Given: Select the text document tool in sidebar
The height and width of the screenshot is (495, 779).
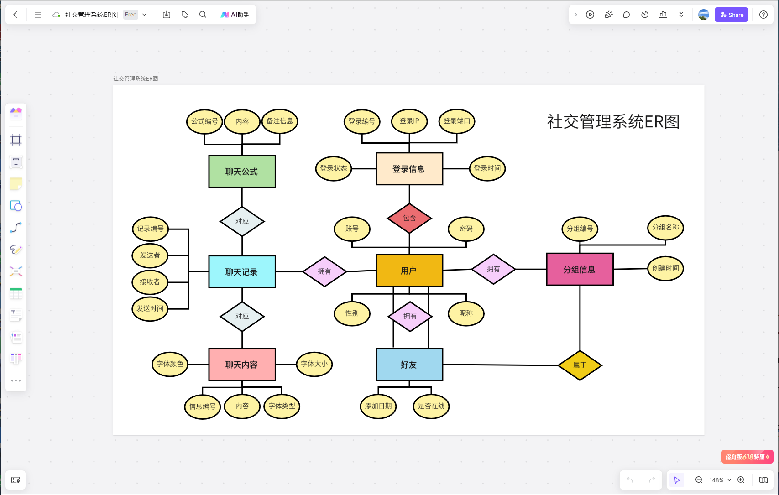Looking at the screenshot, I should [16, 315].
